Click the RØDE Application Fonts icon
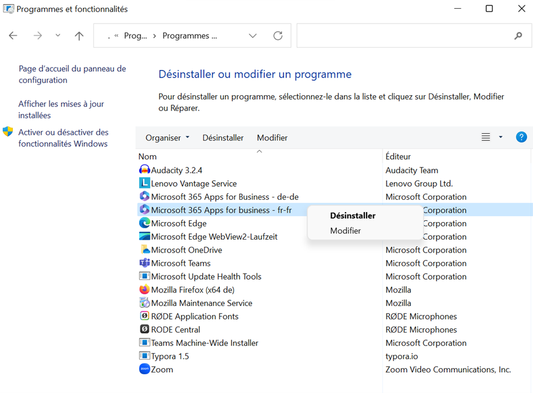The width and height of the screenshot is (533, 393). pyautogui.click(x=145, y=315)
